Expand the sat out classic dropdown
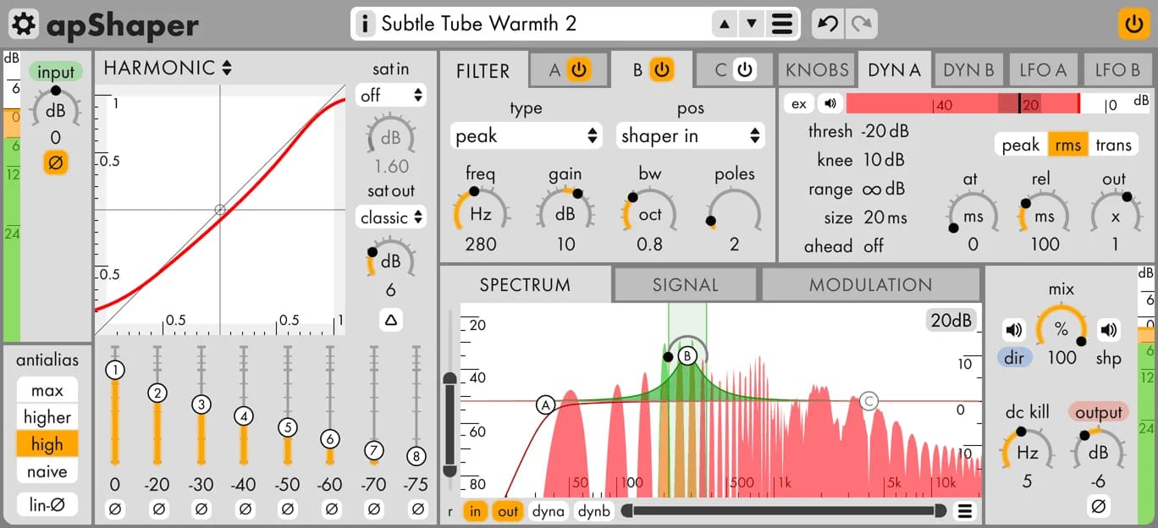Viewport: 1158px width, 528px height. click(390, 217)
